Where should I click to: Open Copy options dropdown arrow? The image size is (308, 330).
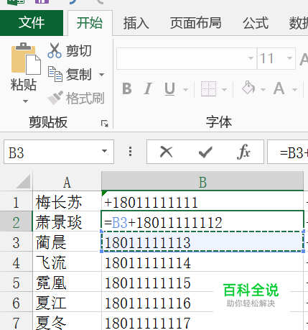coord(102,75)
